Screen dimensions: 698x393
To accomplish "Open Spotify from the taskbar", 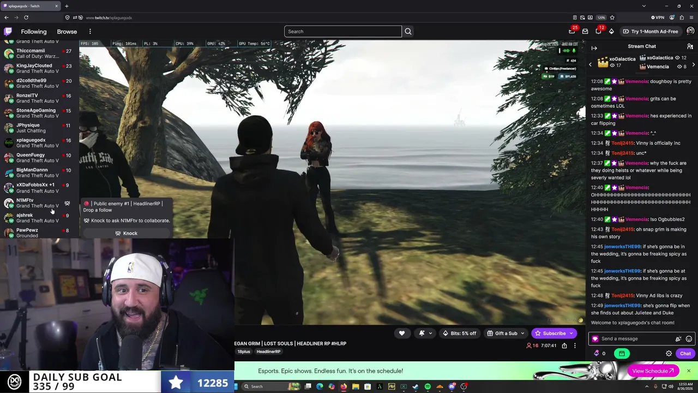I will (x=428, y=387).
